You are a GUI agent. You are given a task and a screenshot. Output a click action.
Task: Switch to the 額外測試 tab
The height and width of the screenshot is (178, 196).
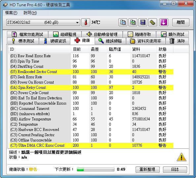173,34
